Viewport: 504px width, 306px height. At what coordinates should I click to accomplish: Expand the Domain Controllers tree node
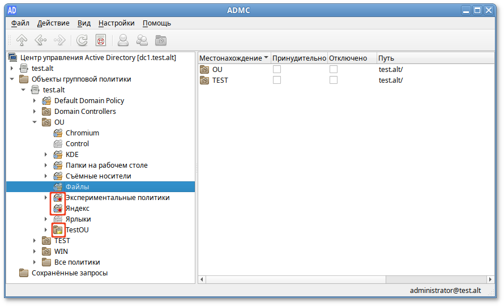coord(35,112)
